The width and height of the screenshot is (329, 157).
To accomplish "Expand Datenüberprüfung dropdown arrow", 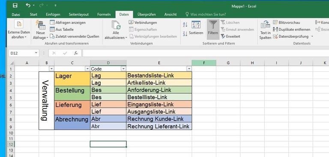I will (x=312, y=36).
